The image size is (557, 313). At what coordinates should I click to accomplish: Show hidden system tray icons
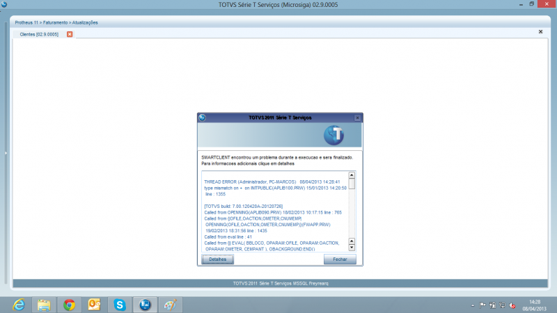click(473, 305)
